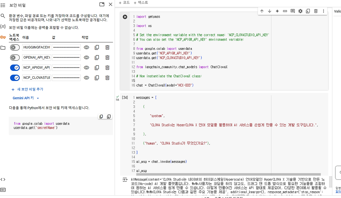Copy a link to the current cell
Image resolution: width=341 pixels, height=198 pixels.
point(285,11)
